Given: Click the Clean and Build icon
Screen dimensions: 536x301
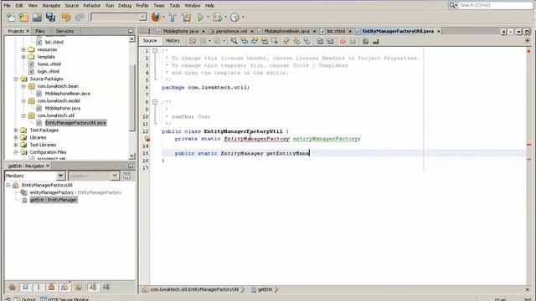Looking at the screenshot, I should 186,17.
